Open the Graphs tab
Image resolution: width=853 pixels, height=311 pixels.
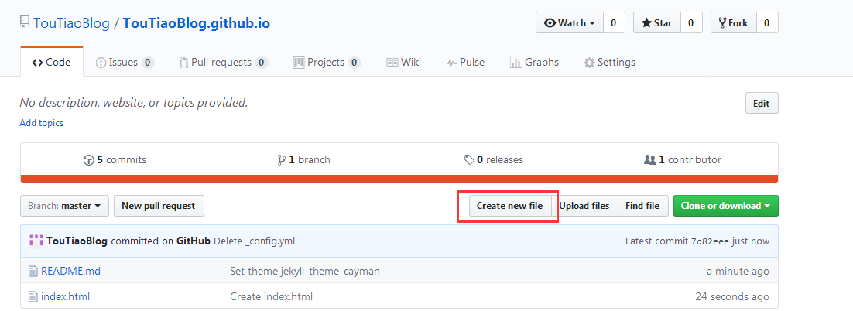(534, 62)
